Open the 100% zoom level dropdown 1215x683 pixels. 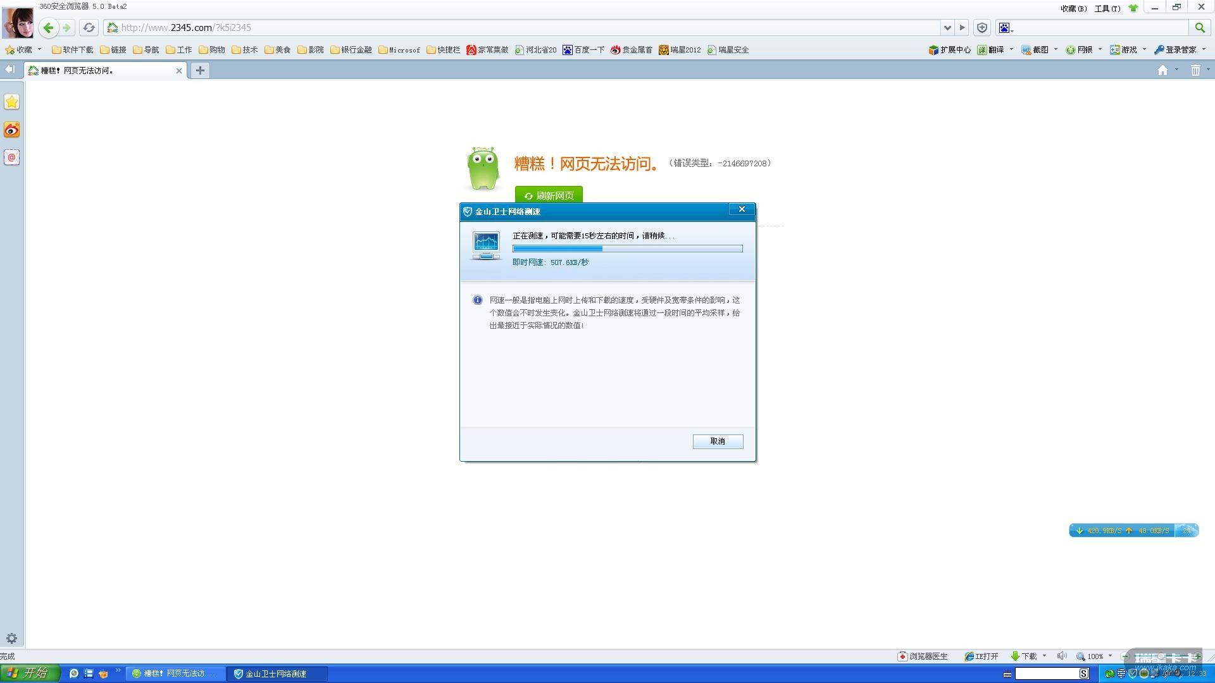tap(1110, 656)
